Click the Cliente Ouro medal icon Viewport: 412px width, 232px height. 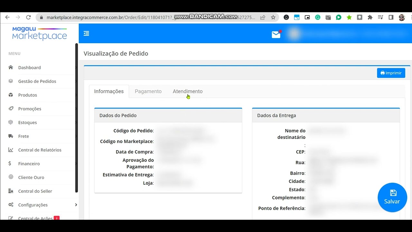[x=11, y=177]
